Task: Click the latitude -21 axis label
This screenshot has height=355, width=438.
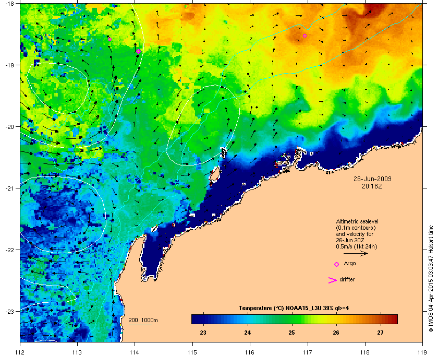Action: (9, 188)
